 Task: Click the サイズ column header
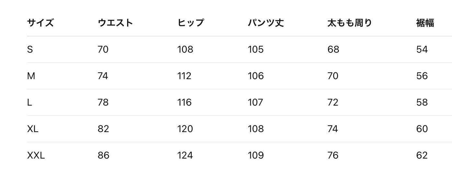[x=40, y=23]
